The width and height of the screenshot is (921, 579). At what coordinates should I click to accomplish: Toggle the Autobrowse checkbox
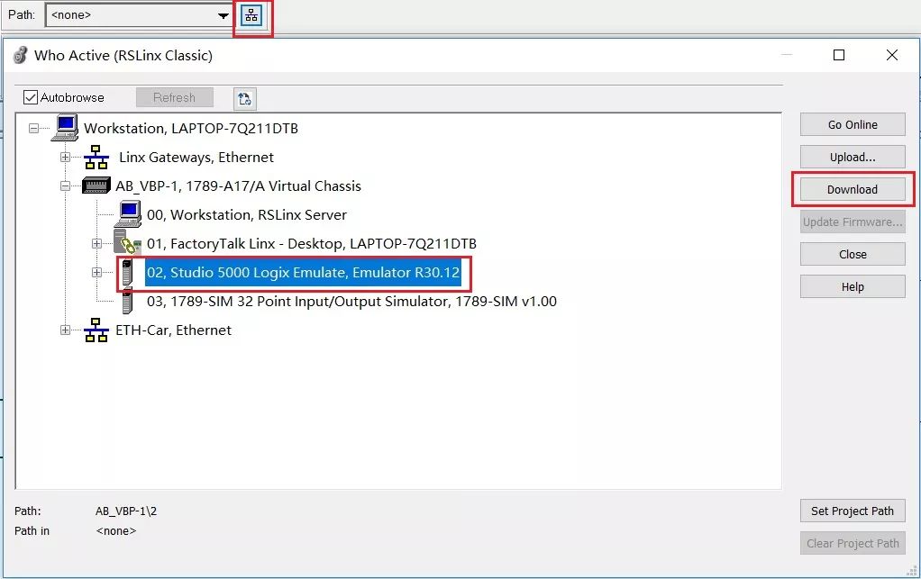pyautogui.click(x=31, y=97)
